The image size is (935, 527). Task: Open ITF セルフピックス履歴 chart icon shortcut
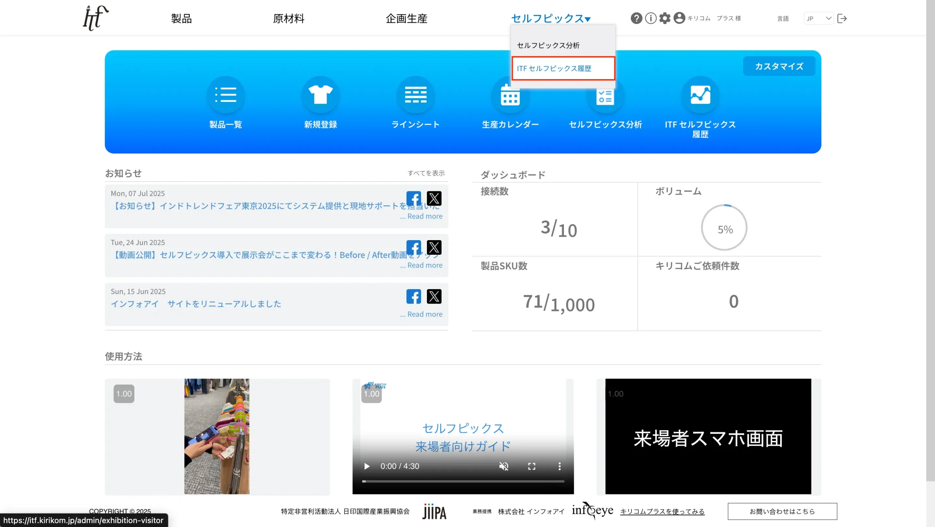coord(700,95)
